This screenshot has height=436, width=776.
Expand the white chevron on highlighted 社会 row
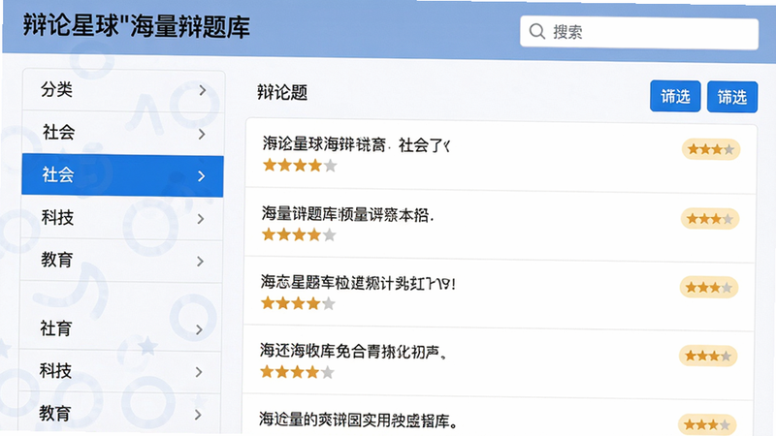(201, 176)
